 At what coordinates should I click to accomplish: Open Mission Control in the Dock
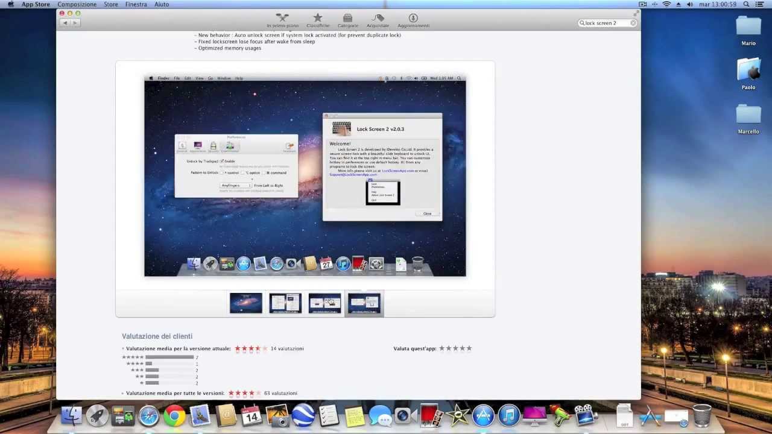[x=123, y=415]
